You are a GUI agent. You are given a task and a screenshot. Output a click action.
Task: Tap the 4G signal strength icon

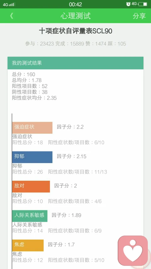9,4
